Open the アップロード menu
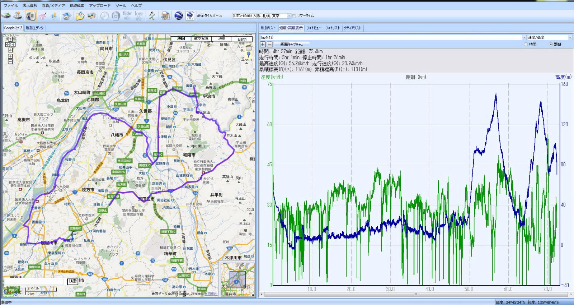Image resolution: width=574 pixels, height=305 pixels. click(100, 5)
